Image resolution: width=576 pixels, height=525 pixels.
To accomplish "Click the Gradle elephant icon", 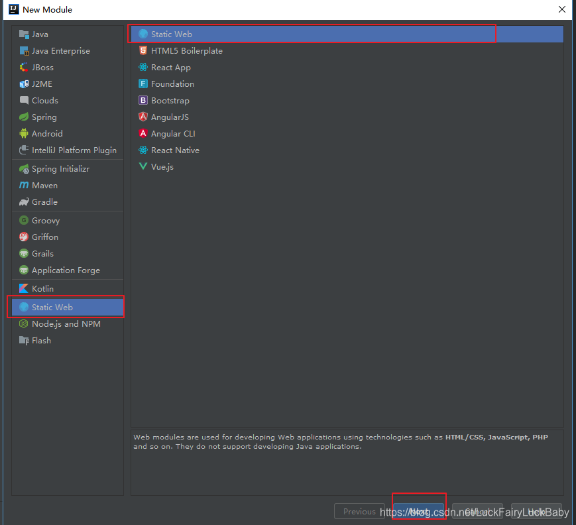I will [24, 202].
